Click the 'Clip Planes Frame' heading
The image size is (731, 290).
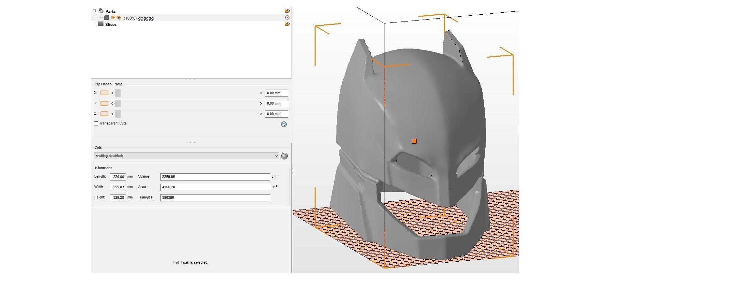pyautogui.click(x=108, y=84)
